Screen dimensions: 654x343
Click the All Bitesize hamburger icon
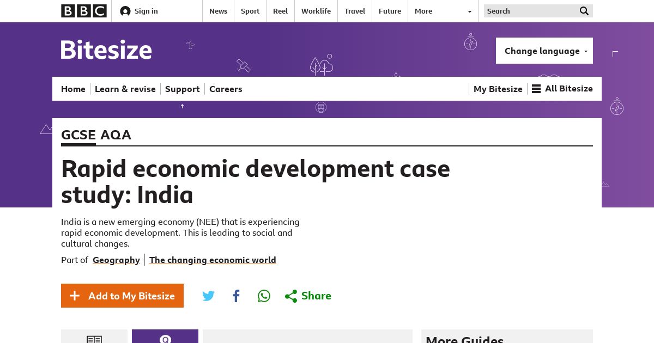(x=536, y=89)
